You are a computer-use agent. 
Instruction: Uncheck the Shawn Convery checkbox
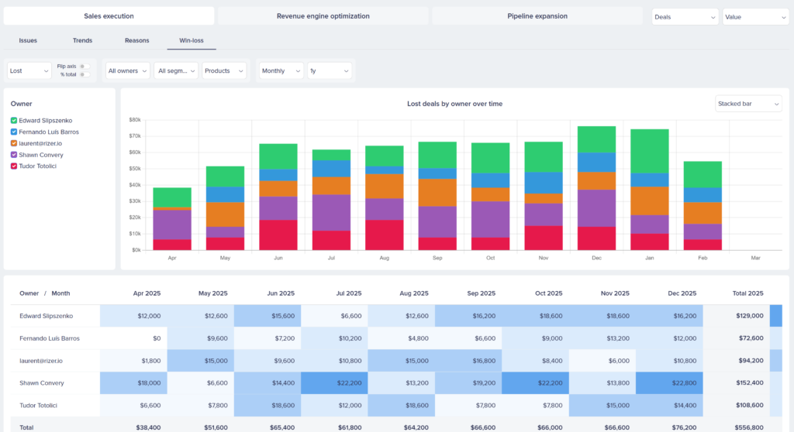click(14, 155)
